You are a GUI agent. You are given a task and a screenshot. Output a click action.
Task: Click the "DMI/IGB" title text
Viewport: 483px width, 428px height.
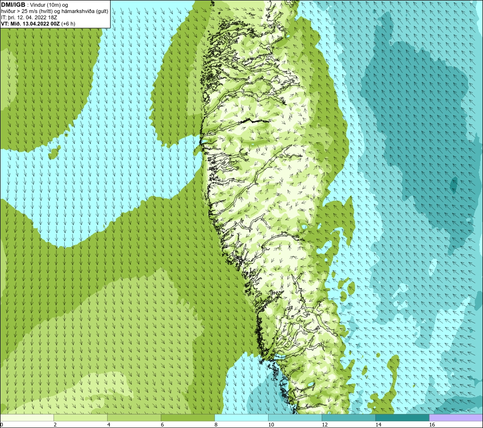point(13,5)
